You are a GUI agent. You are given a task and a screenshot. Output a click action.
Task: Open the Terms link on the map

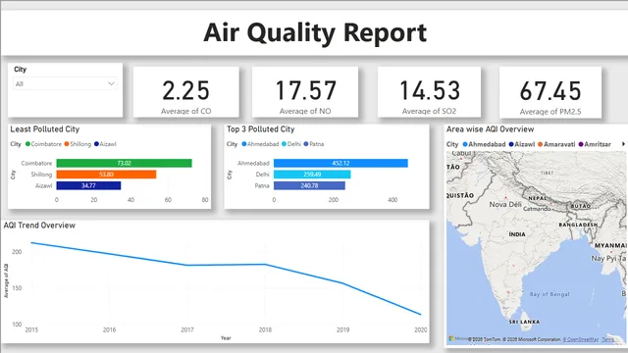[607, 339]
